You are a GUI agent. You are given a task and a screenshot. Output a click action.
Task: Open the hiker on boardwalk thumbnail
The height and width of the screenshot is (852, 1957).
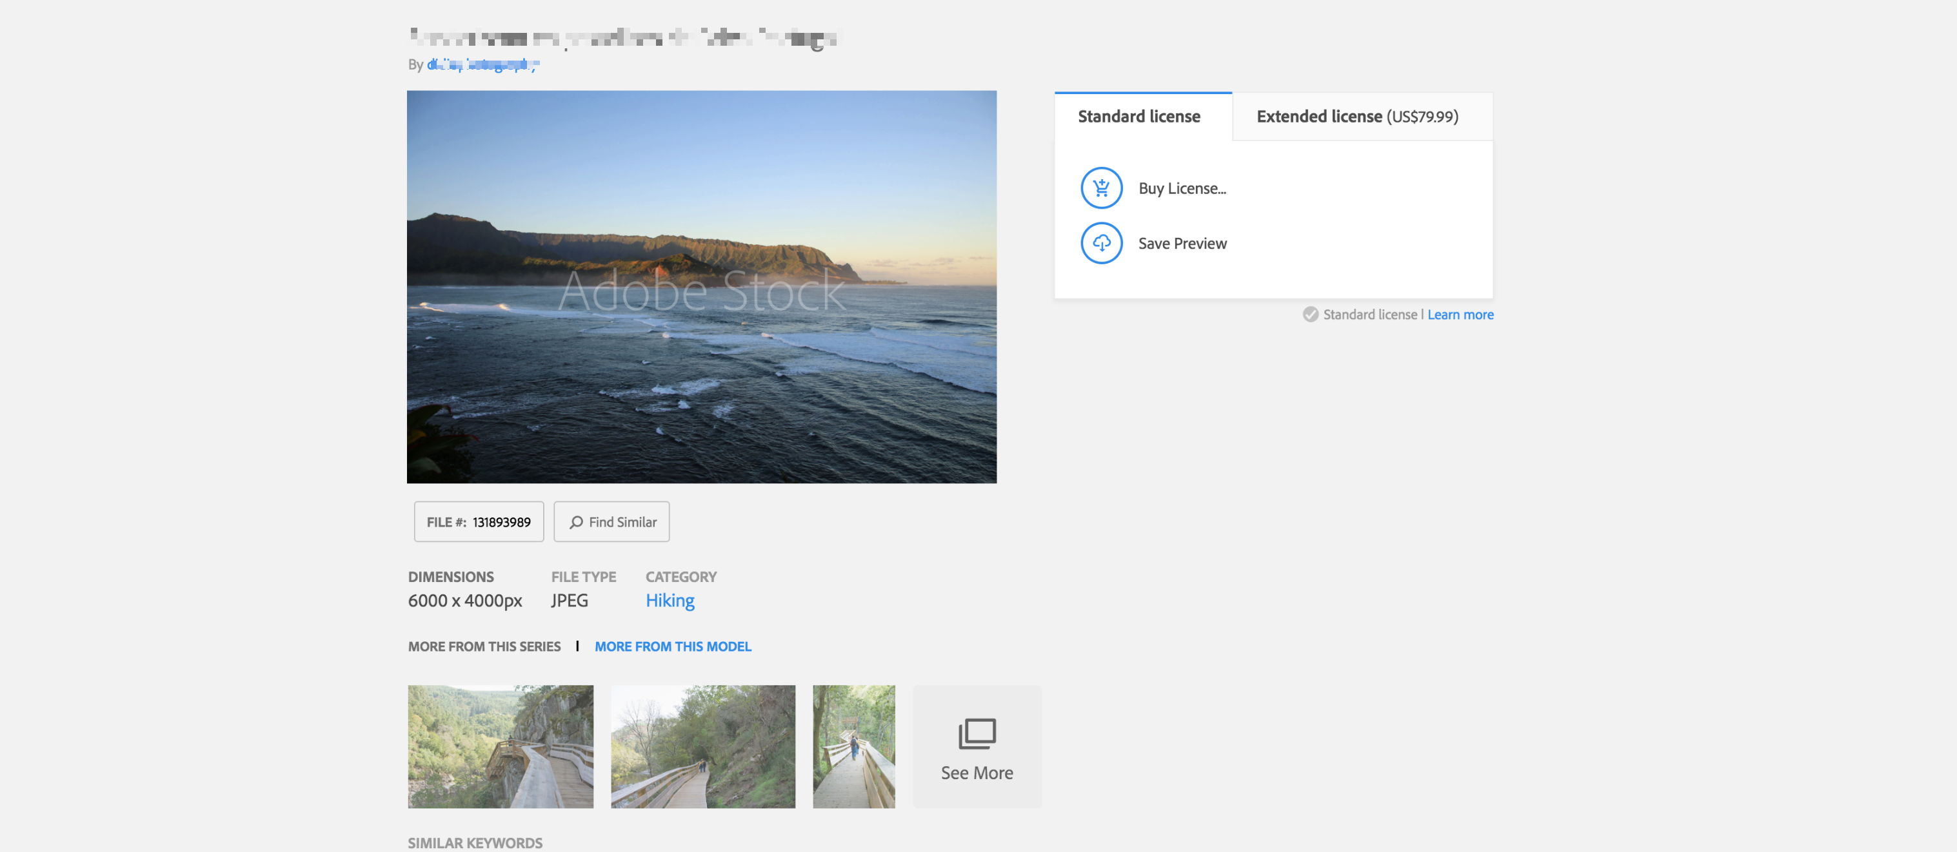(x=854, y=746)
